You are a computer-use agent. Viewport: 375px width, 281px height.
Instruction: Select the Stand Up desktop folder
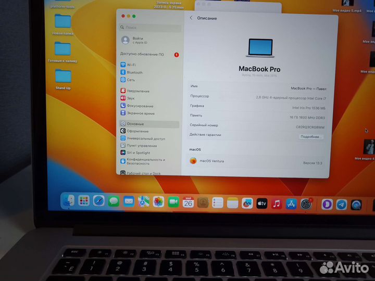(63, 80)
